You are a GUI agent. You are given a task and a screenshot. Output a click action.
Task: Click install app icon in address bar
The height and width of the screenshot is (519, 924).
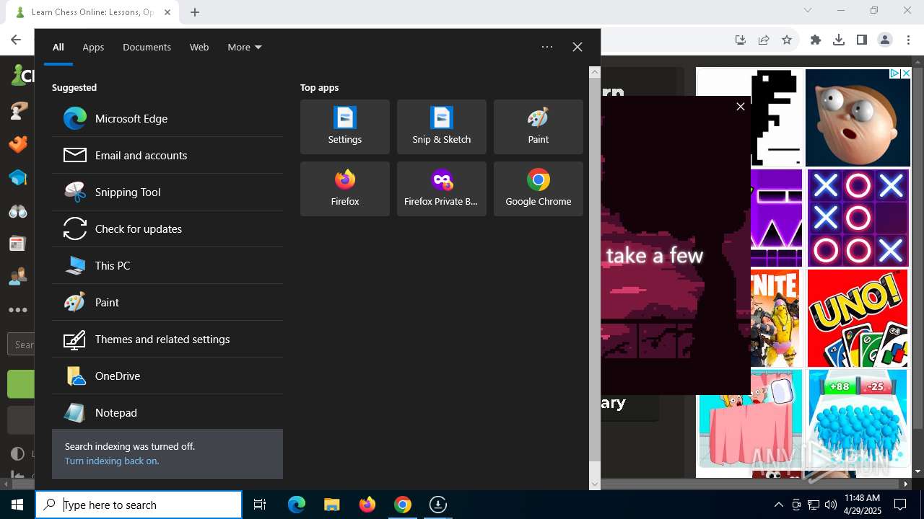tap(741, 40)
